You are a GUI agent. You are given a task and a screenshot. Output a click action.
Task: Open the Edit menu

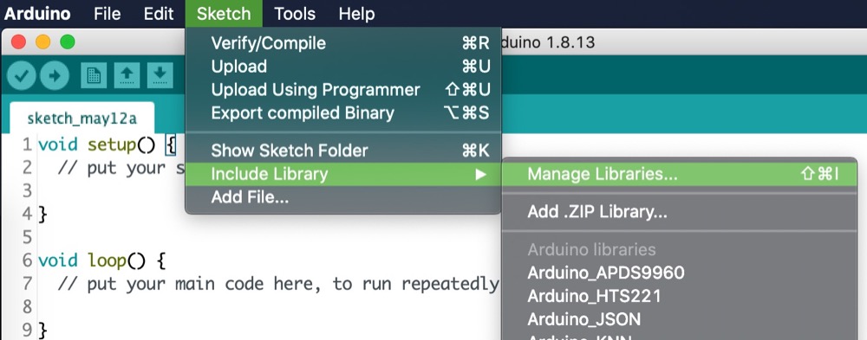[159, 13]
